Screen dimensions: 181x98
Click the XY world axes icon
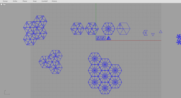(6, 93)
